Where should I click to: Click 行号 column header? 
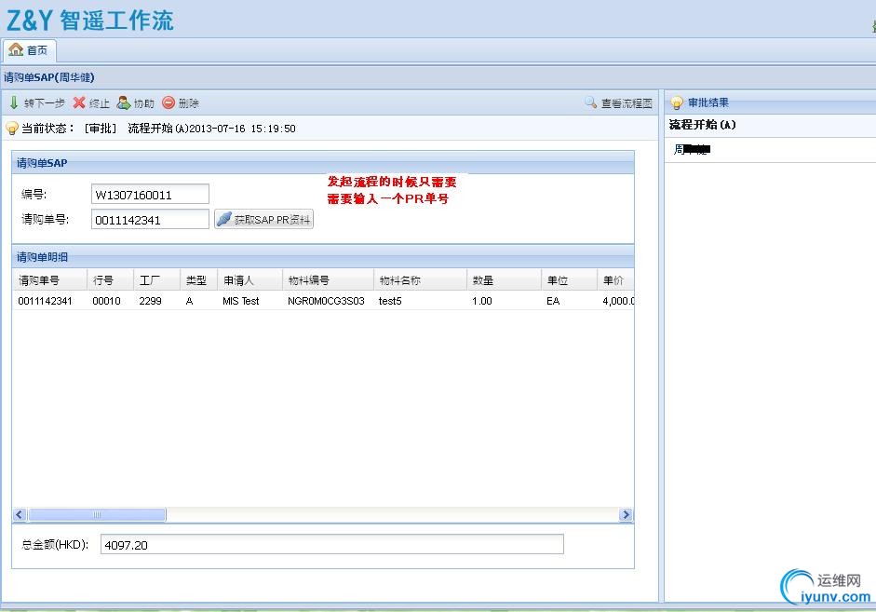111,280
